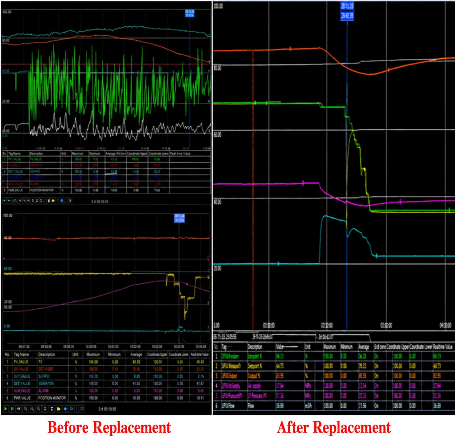Screen dimensions: 455x438
Task: Click Average column header in right-side table
Action: point(364,347)
